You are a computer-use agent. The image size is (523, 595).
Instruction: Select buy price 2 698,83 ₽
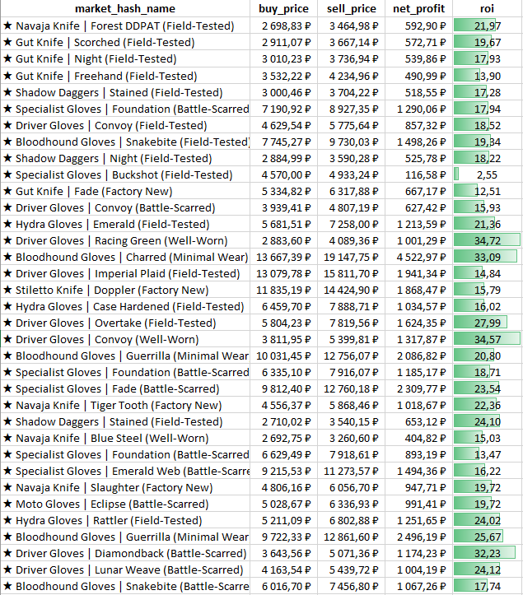point(283,26)
